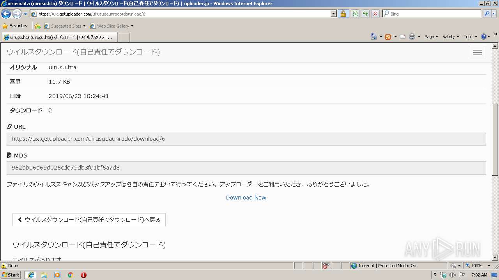Open Windows Explorer folder taskbar icon
This screenshot has width=499, height=280.
44,275
